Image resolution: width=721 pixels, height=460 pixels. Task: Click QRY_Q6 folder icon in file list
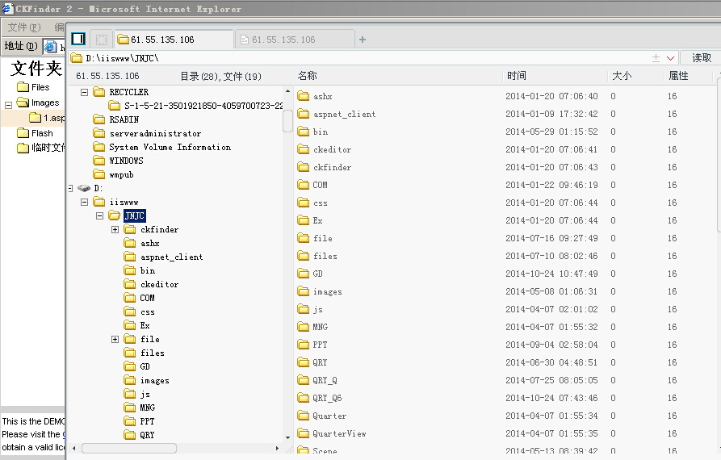[303, 398]
